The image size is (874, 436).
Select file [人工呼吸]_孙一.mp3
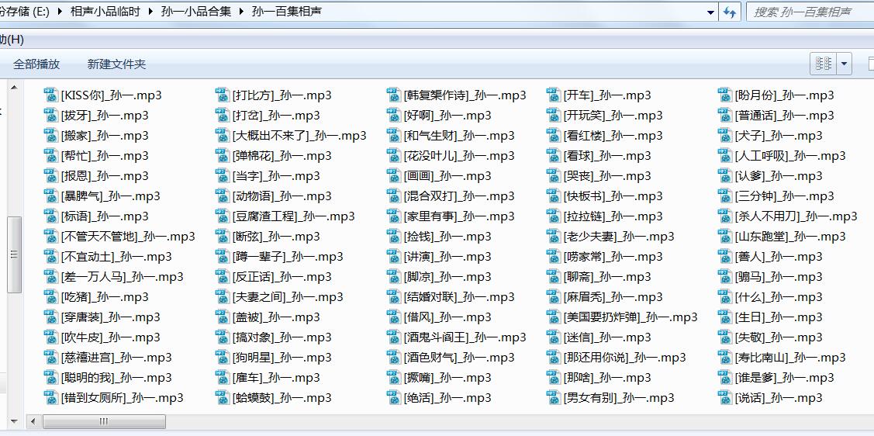tap(782, 156)
